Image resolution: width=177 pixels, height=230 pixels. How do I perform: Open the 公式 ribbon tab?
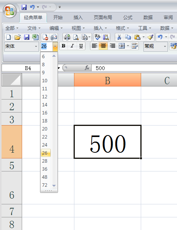128,18
